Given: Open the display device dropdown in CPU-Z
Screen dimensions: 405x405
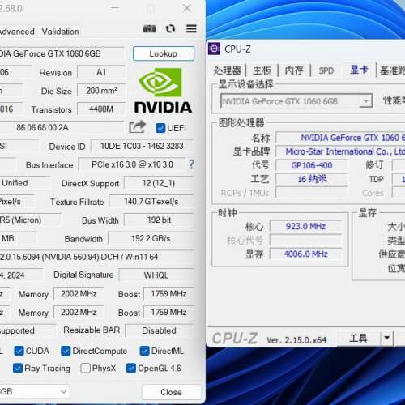Looking at the screenshot, I should (x=296, y=101).
